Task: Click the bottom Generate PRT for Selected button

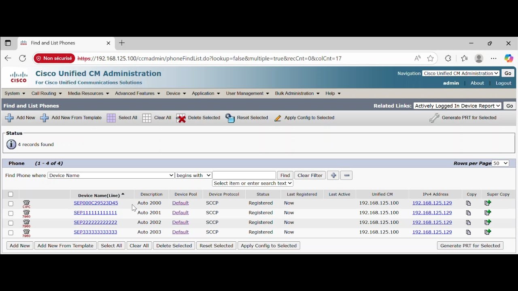Action: pos(470,246)
